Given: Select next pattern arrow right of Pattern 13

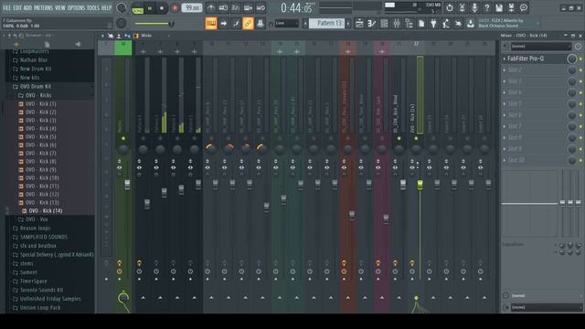Looking at the screenshot, I should (348, 24).
